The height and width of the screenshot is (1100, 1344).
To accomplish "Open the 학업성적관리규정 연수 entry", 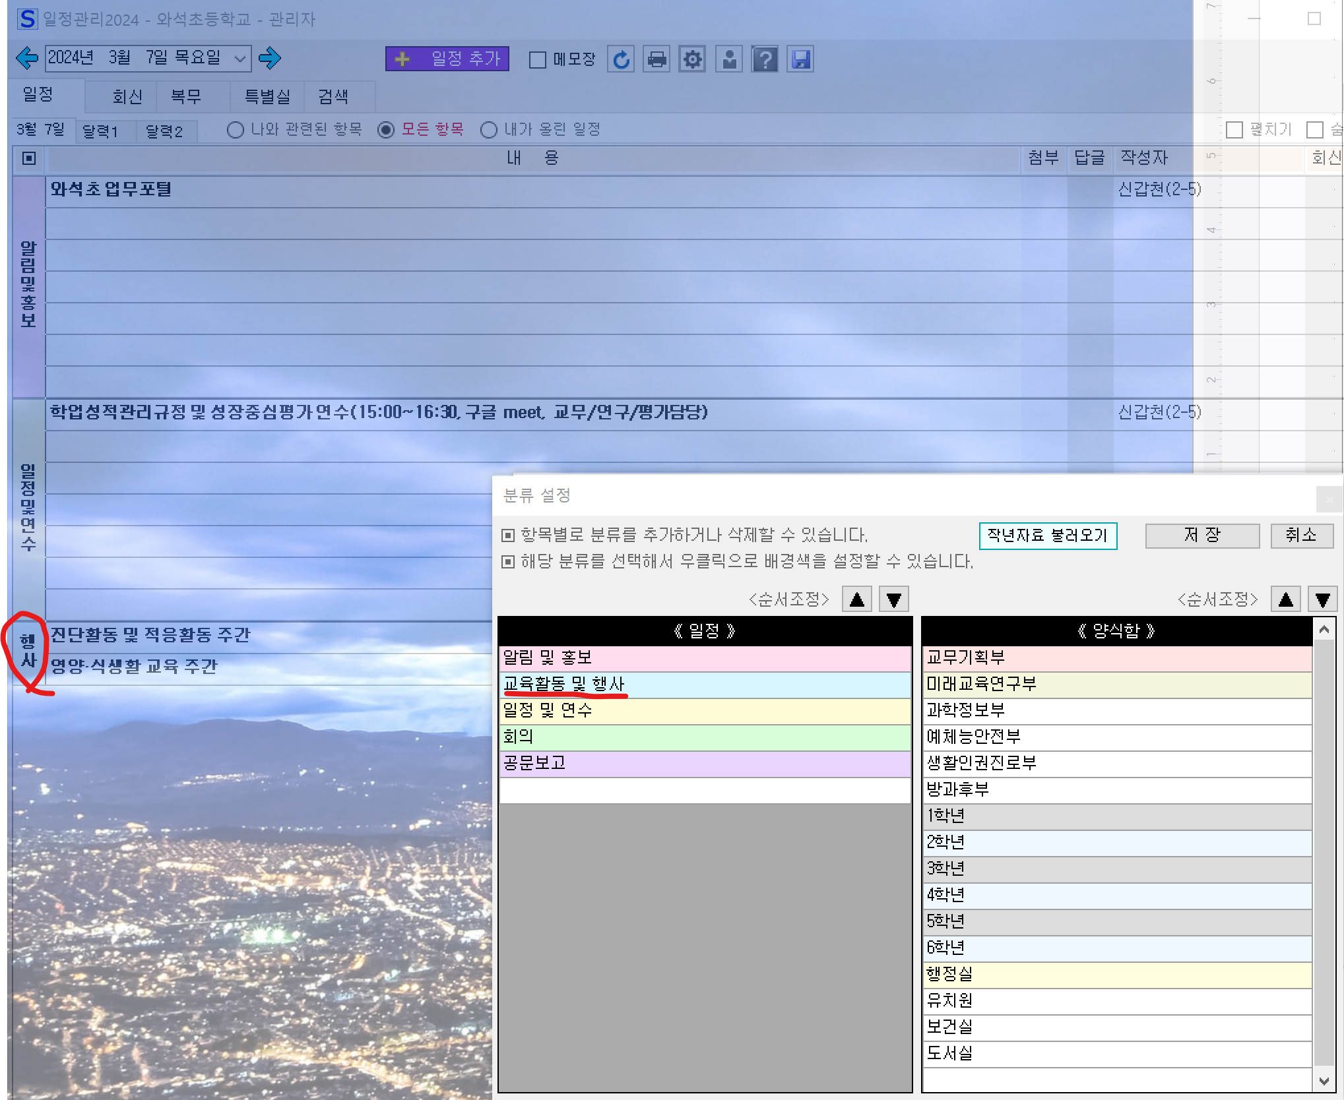I will pyautogui.click(x=379, y=412).
